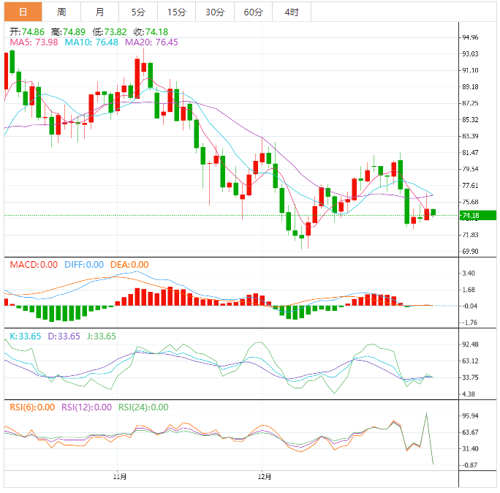
Task: Click the 12月 date marker on timeline
Action: point(265,477)
